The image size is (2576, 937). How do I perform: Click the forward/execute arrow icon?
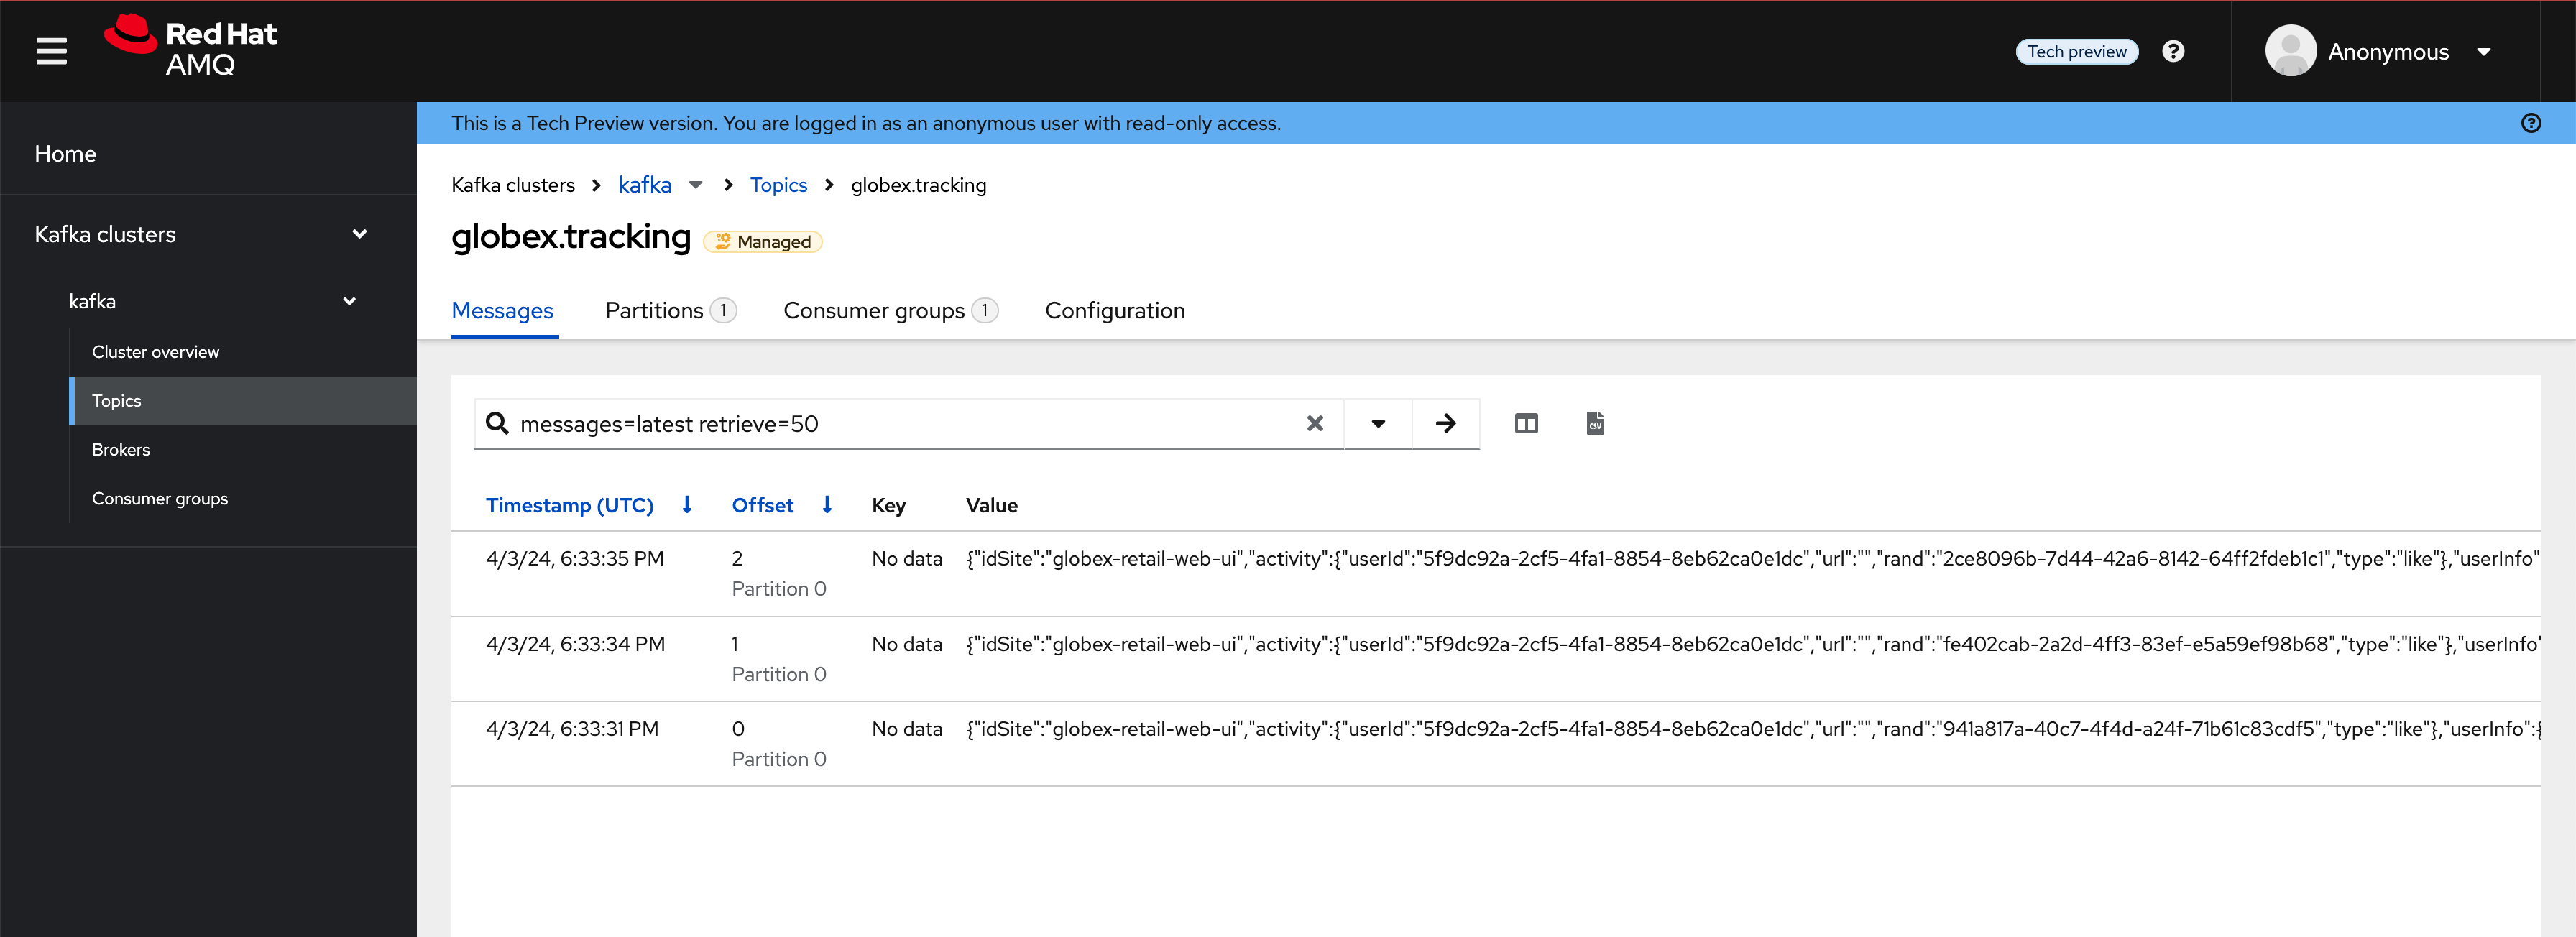[x=1444, y=424]
